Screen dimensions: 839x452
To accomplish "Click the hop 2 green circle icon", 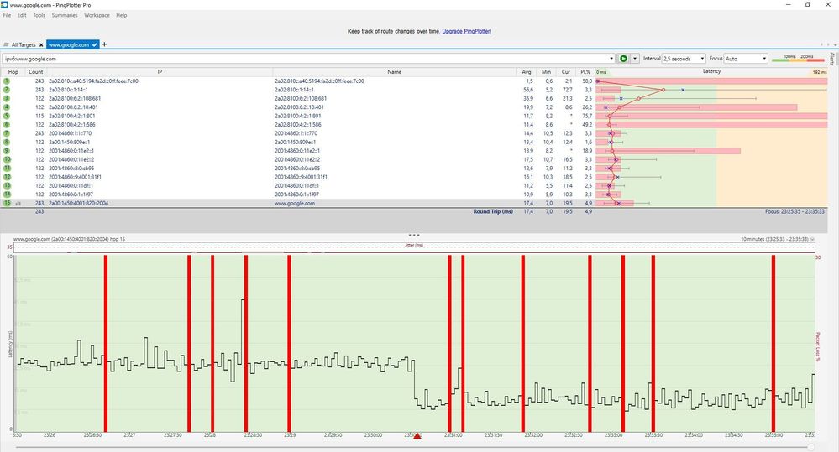I will coord(6,89).
